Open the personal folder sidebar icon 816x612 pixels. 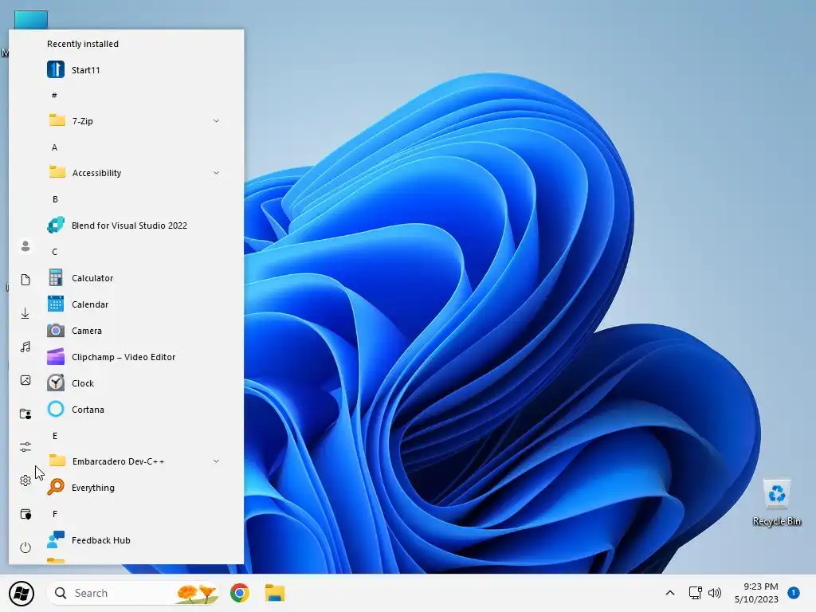pyautogui.click(x=25, y=414)
